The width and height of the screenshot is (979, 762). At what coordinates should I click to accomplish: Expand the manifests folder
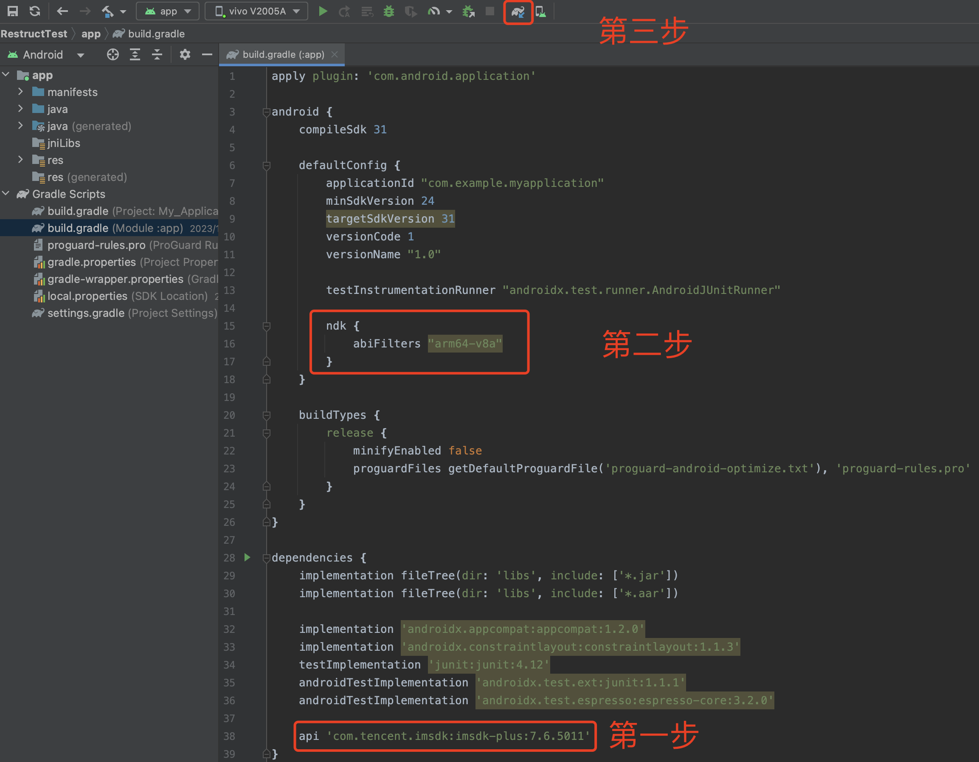pos(20,92)
